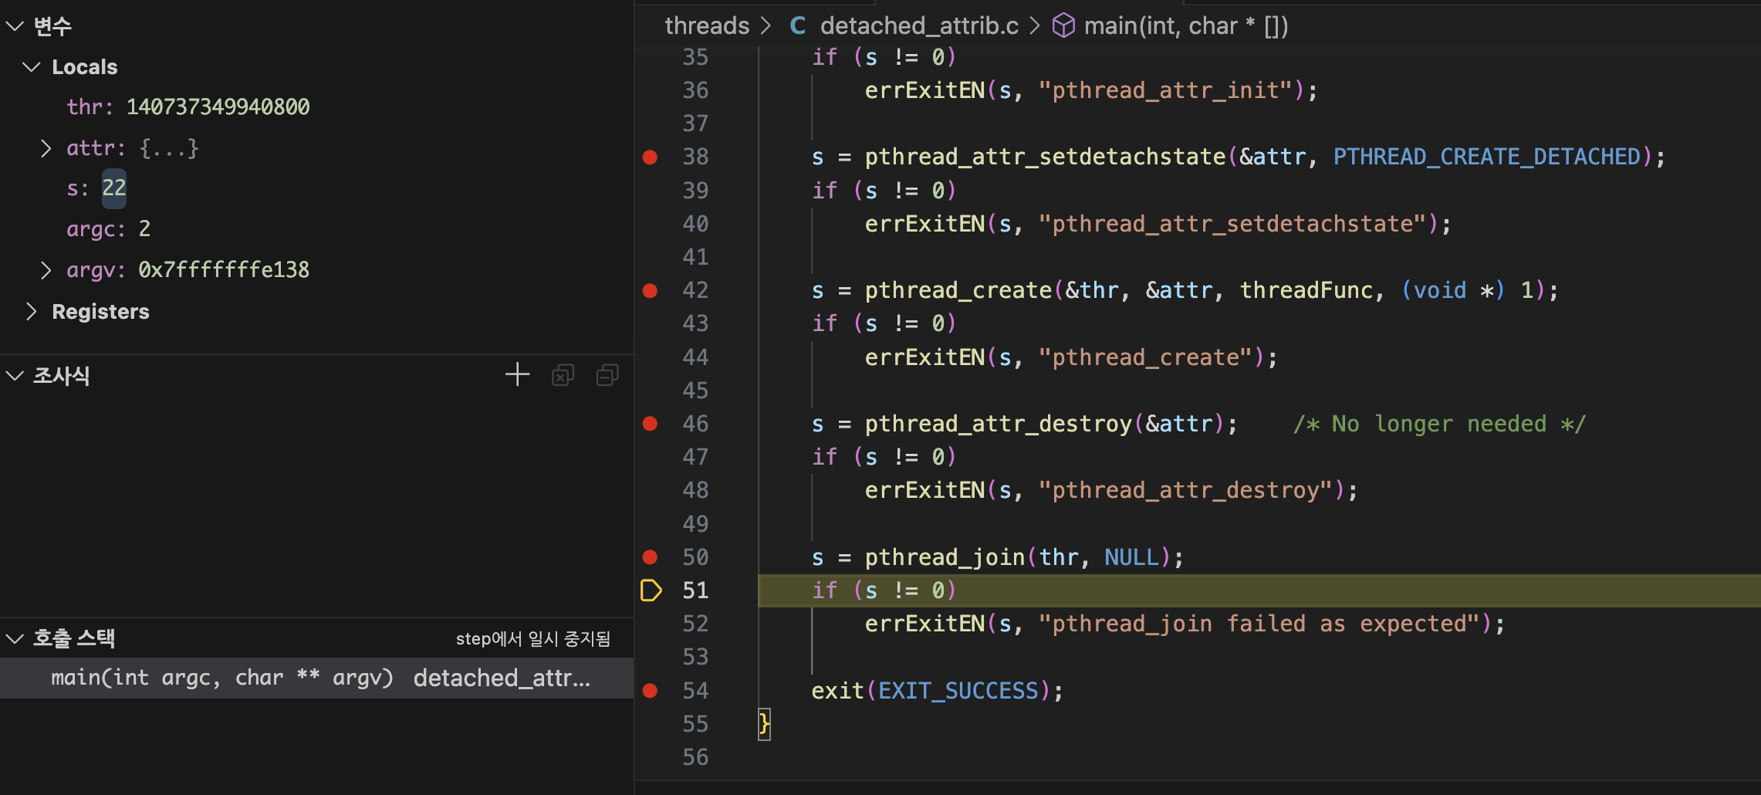This screenshot has height=795, width=1761.
Task: Collapse the 조사식 watch section
Action: point(15,376)
